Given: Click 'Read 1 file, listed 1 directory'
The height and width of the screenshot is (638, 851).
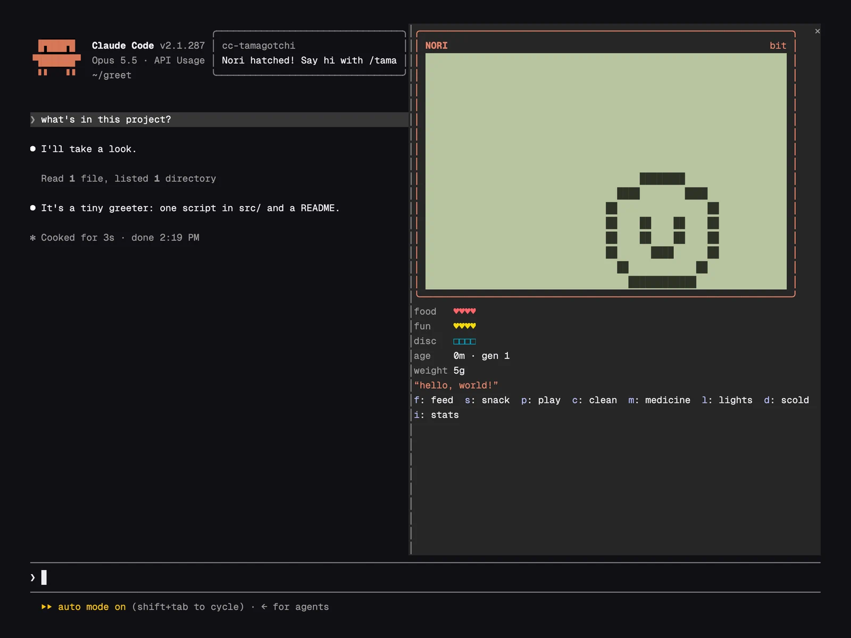Looking at the screenshot, I should click(128, 179).
